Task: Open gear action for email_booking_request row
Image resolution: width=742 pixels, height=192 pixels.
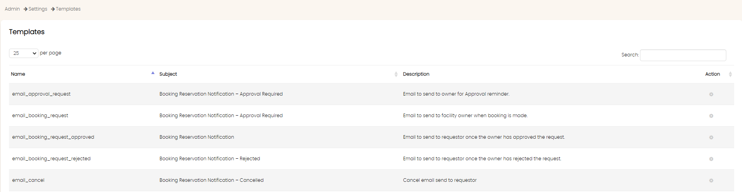Action: click(711, 116)
